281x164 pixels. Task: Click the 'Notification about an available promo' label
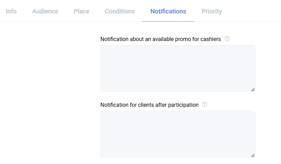click(x=160, y=39)
